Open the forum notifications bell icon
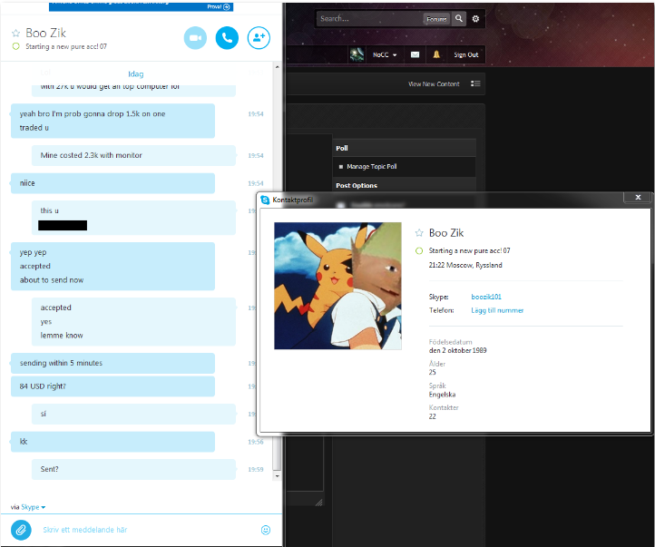655x547 pixels. tap(436, 54)
